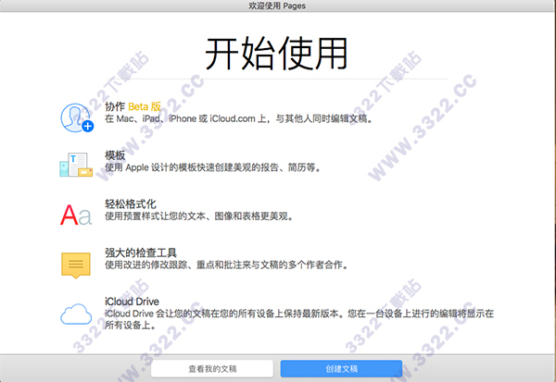Click the 模板 heading text

[115, 155]
